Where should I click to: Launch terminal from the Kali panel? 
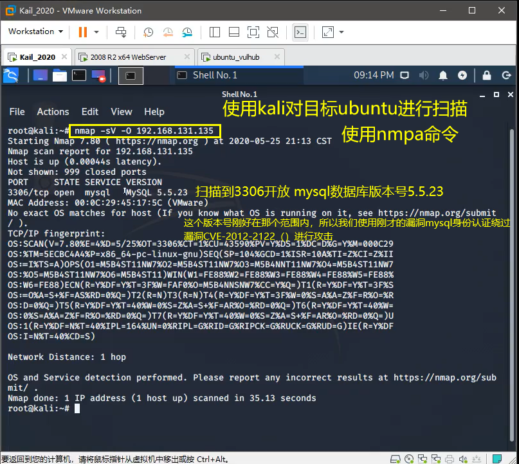[79, 75]
